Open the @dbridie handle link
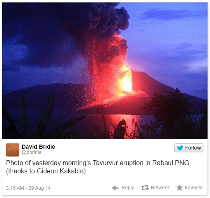The width and height of the screenshot is (210, 198). click(31, 152)
